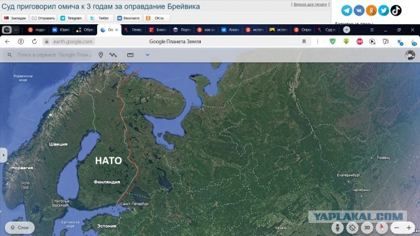Open a new browser tab with plus
Image resolution: width=420 pixels, height=236 pixels.
click(346, 29)
